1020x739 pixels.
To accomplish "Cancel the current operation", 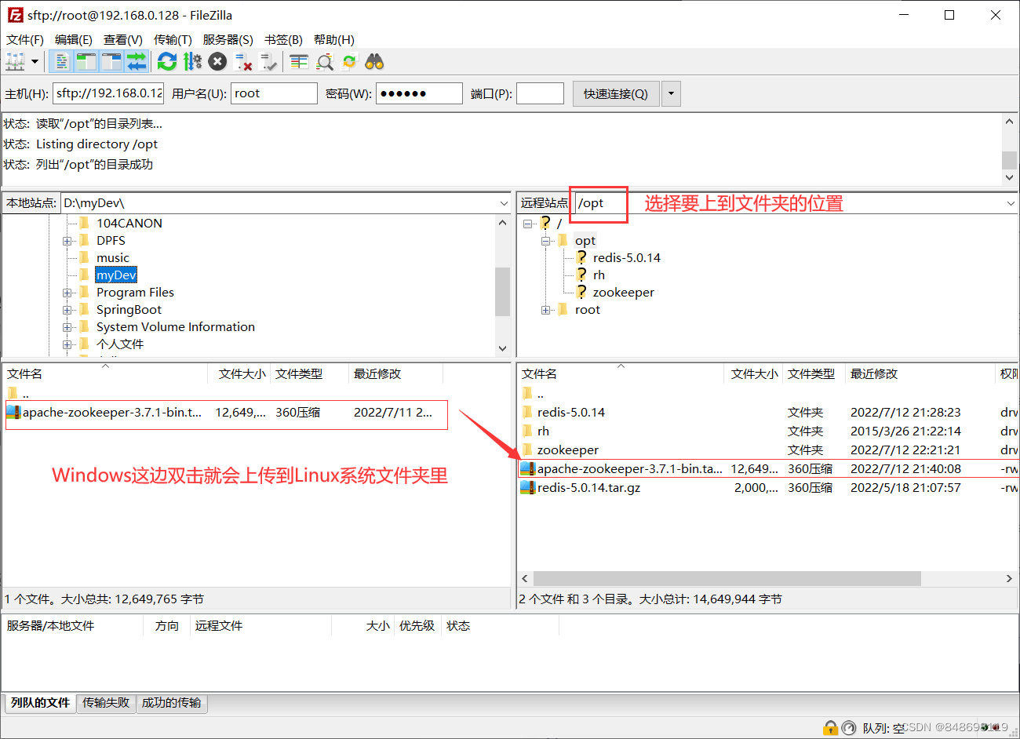I will [x=217, y=61].
